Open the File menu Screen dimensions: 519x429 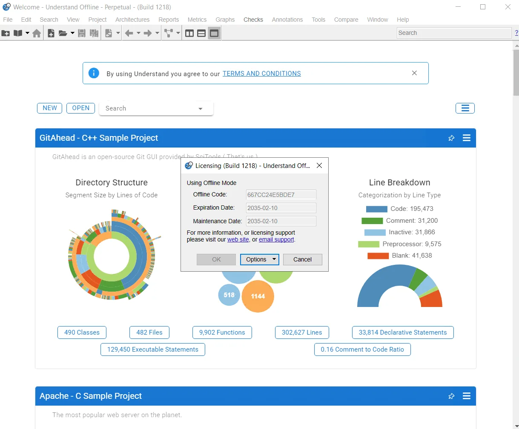(8, 20)
